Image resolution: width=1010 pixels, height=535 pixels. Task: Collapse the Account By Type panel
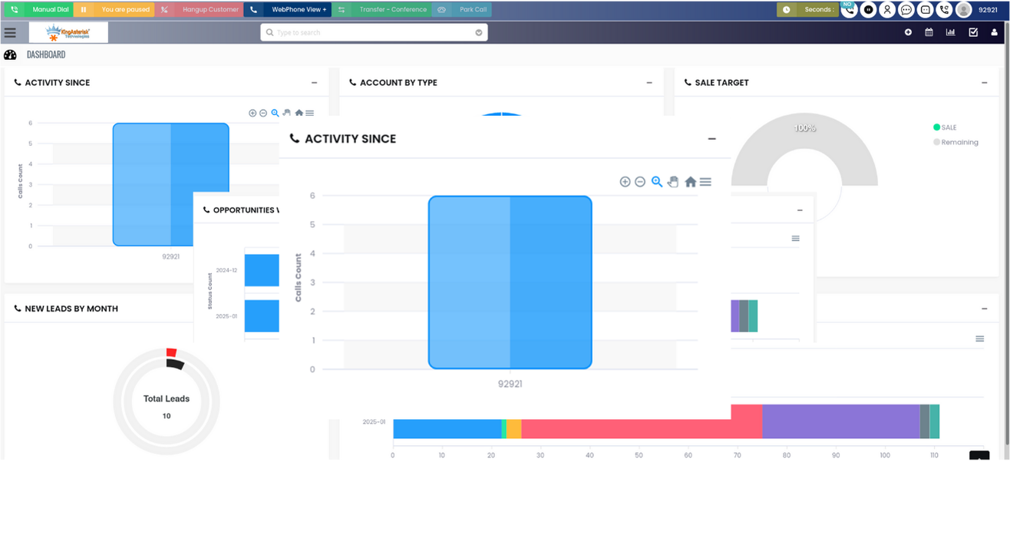point(649,83)
